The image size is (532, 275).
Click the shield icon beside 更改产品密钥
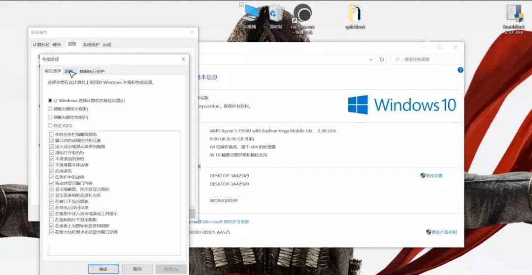click(429, 232)
